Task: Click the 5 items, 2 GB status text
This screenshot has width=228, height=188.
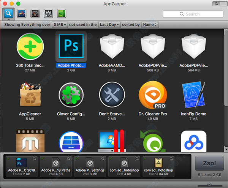Action: [x=210, y=175]
